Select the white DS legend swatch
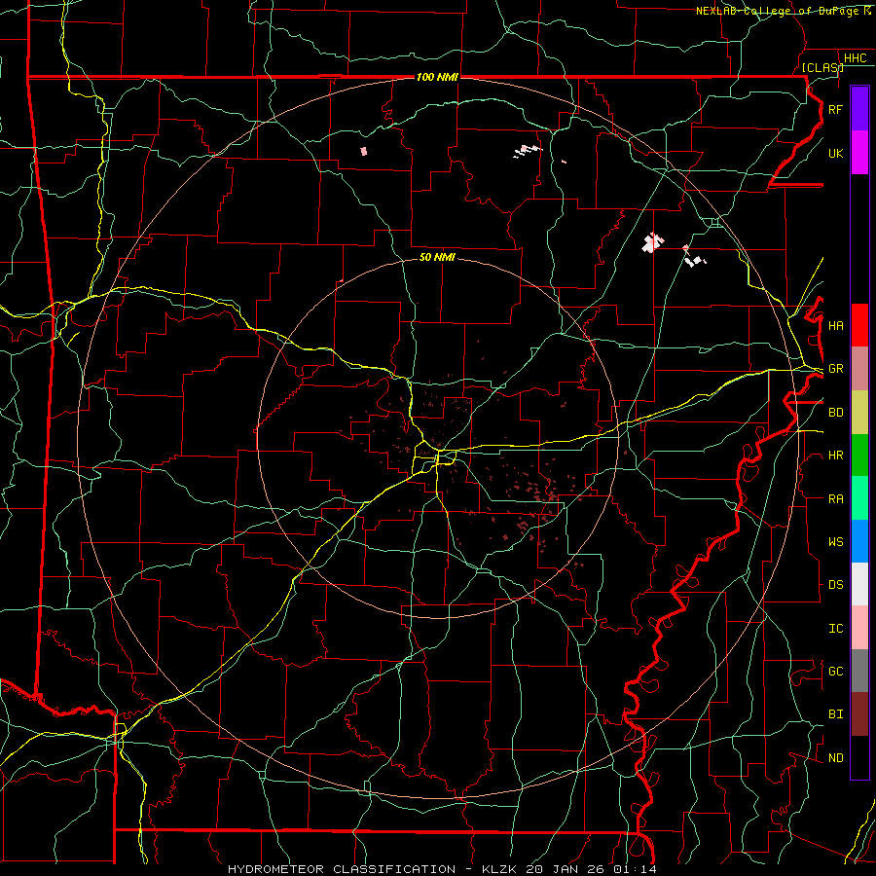 click(859, 584)
